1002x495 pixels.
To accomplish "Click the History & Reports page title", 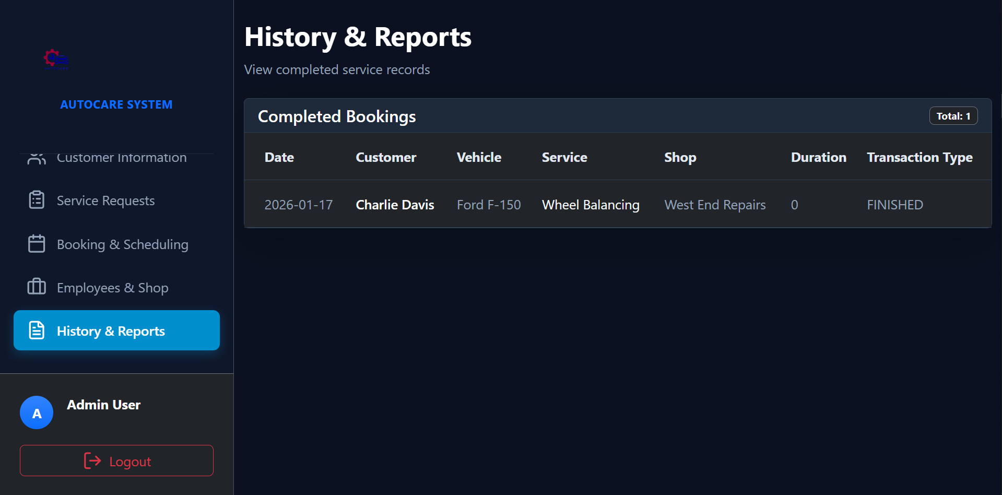I will point(358,37).
